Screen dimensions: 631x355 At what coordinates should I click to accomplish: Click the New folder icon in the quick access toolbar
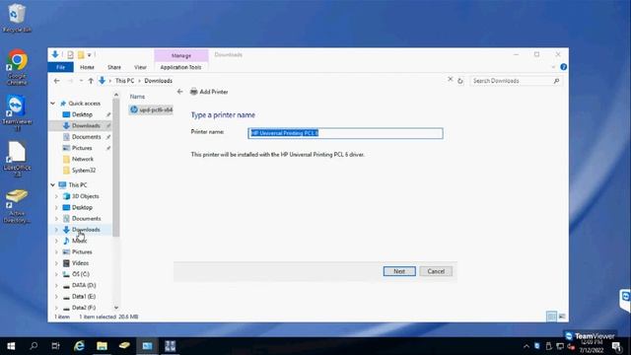point(81,55)
